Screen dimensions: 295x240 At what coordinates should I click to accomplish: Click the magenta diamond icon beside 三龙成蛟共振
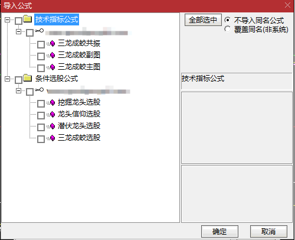53,43
